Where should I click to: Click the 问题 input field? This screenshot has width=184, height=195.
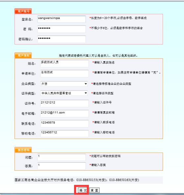pos(62,157)
